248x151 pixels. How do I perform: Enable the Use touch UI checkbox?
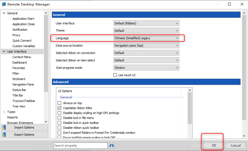coord(115,75)
